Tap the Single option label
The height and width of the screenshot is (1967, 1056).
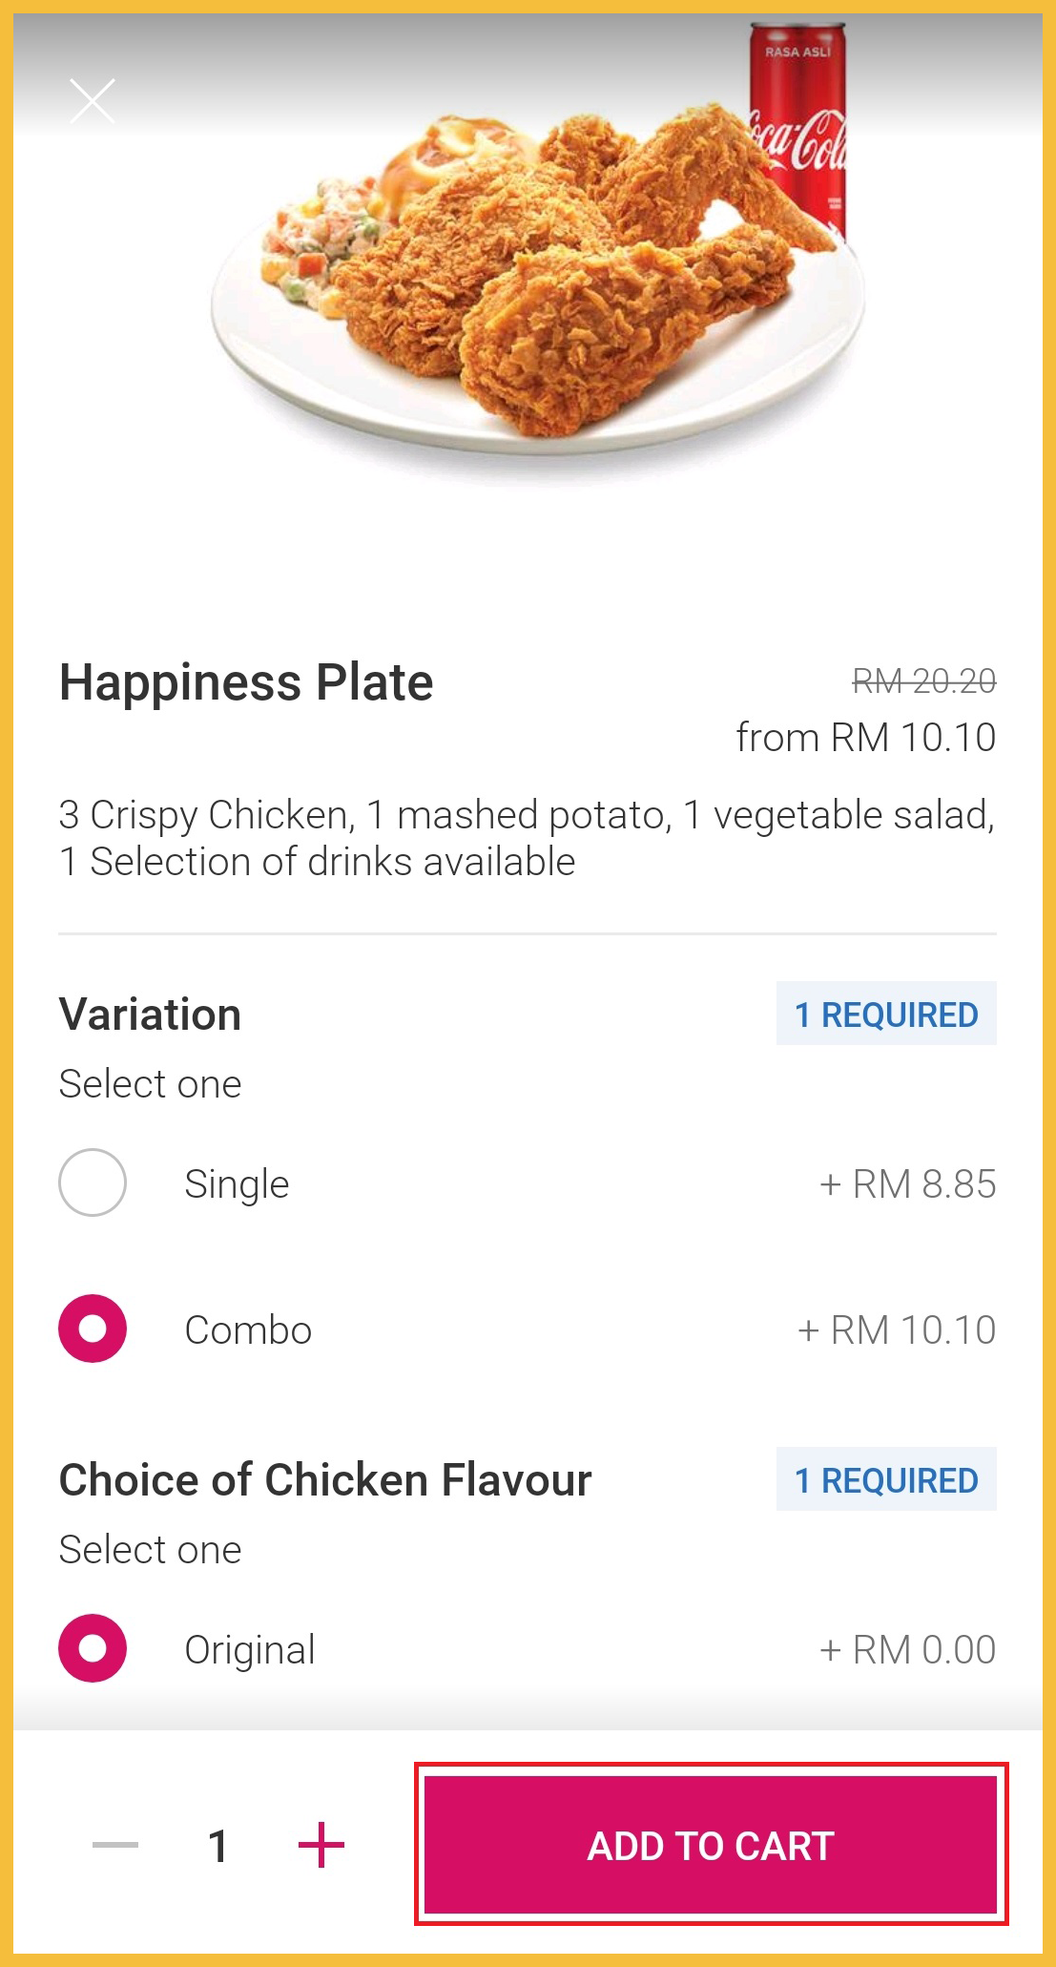(237, 1184)
